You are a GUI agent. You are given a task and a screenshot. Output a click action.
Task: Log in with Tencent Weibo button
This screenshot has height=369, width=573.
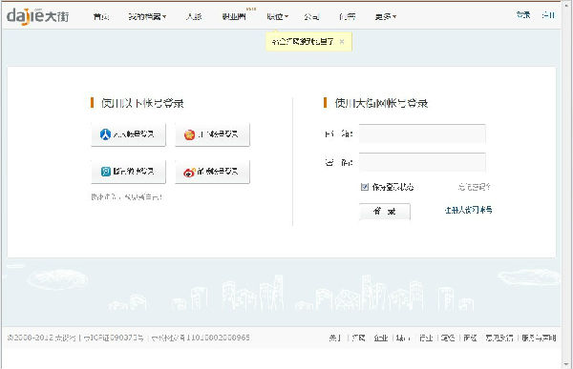click(128, 172)
